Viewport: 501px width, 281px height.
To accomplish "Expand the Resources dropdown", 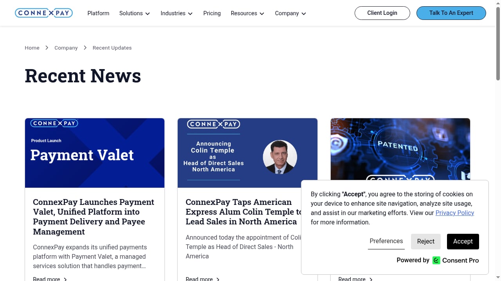I will [247, 13].
